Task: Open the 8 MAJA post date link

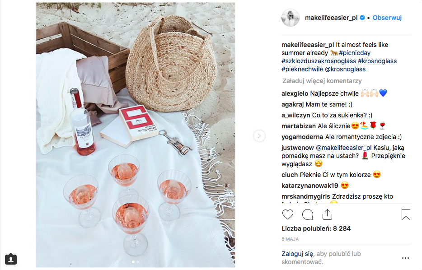Action: pos(290,239)
